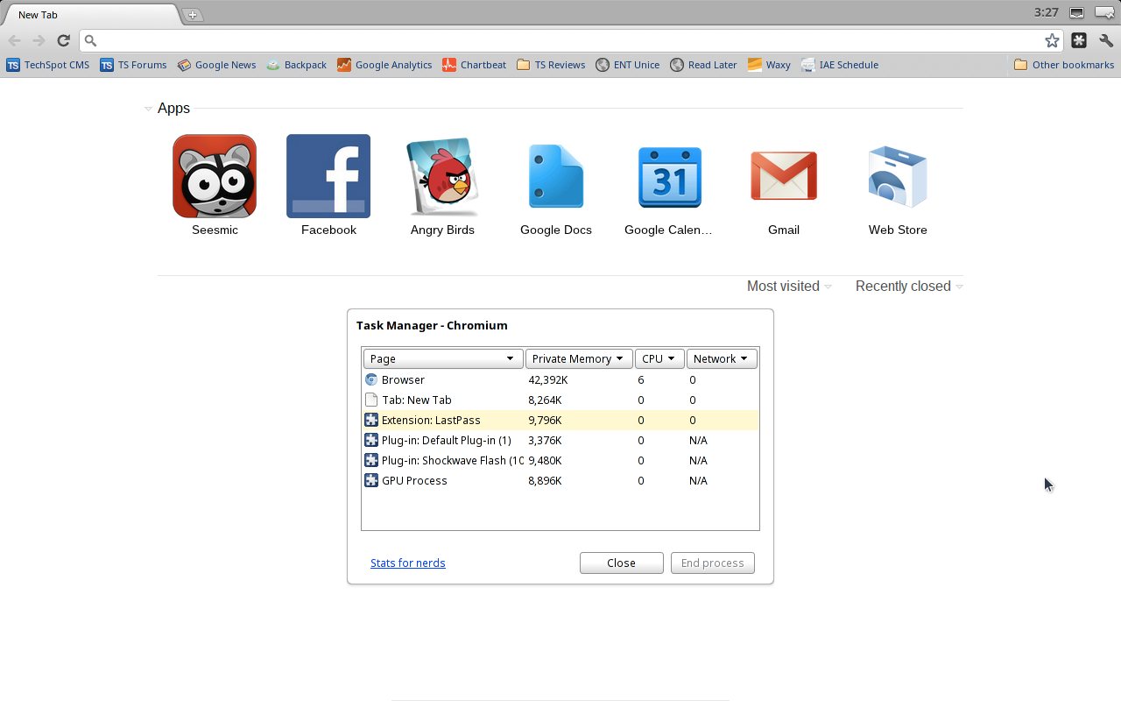Open the wrench settings menu

[x=1106, y=40]
